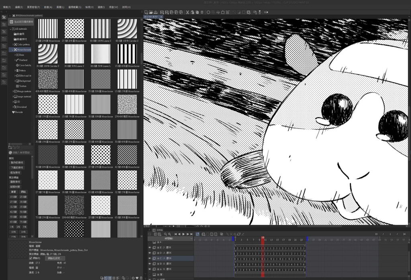Hide animation layer D : 3
411x280 pixels.
(x=150, y=253)
